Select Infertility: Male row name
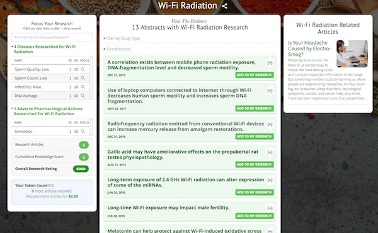Screen dimensions: 378x233 click(28, 87)
